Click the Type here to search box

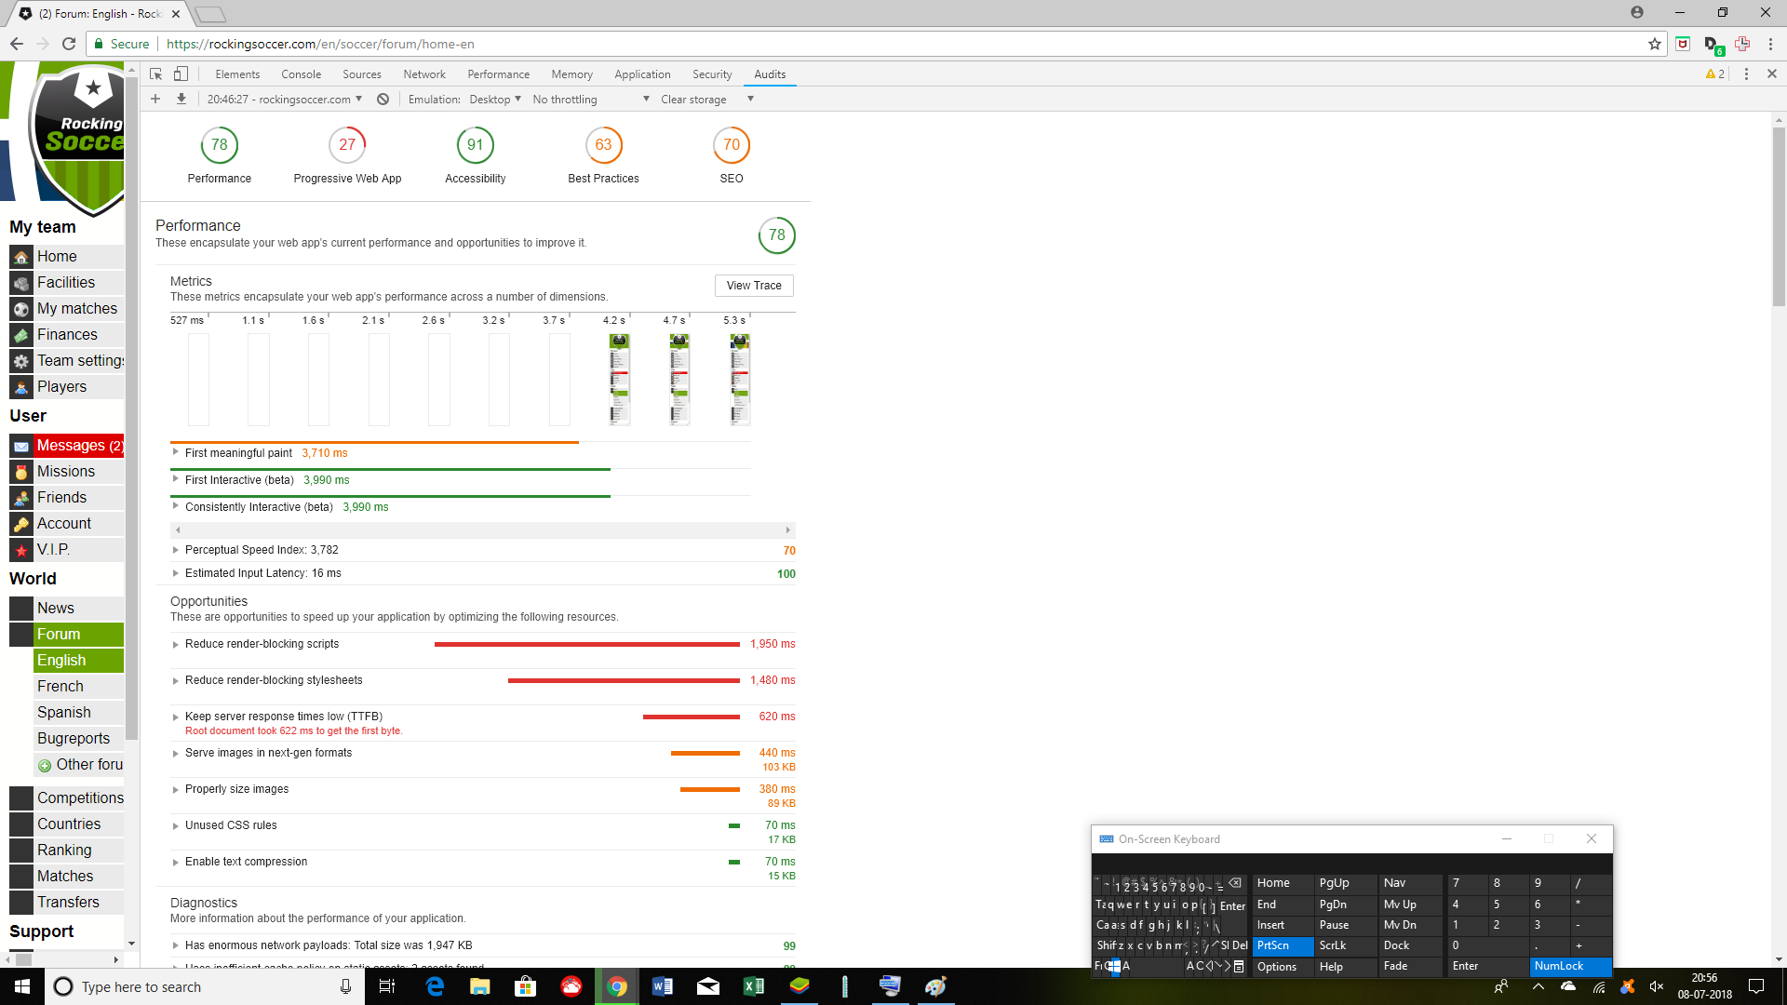coord(201,986)
